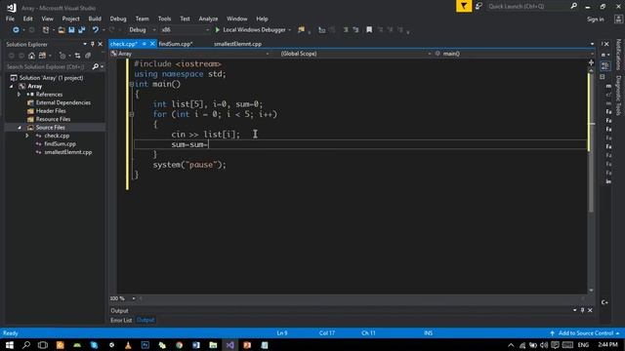Viewport: 625px width, 351px height.
Task: Open the Task View taskbar icon
Action: point(43,345)
